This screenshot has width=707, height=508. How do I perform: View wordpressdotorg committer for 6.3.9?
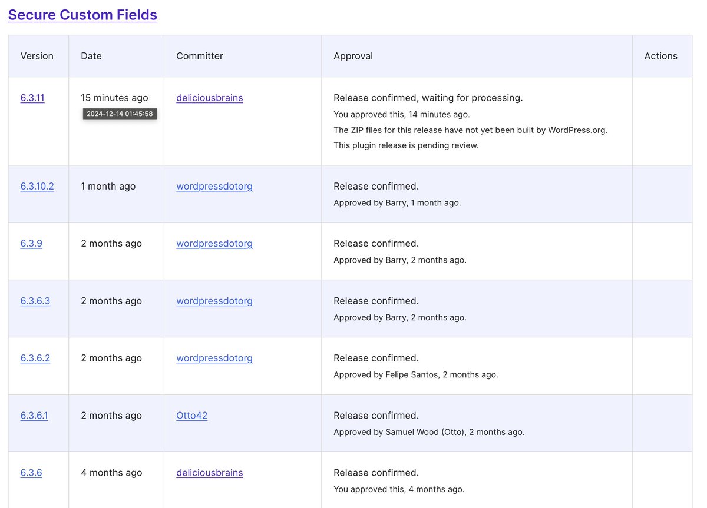(214, 243)
